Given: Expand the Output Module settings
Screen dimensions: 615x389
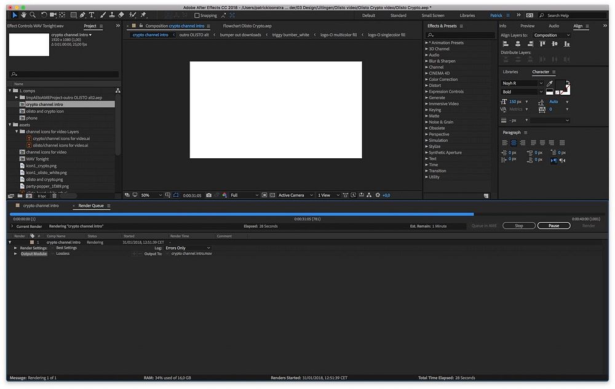Looking at the screenshot, I should [x=16, y=254].
